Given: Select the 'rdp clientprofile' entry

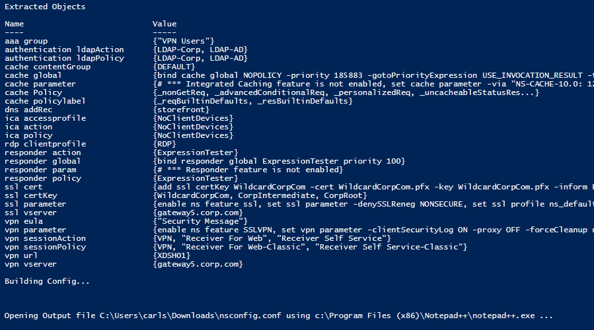Looking at the screenshot, I should [46, 144].
